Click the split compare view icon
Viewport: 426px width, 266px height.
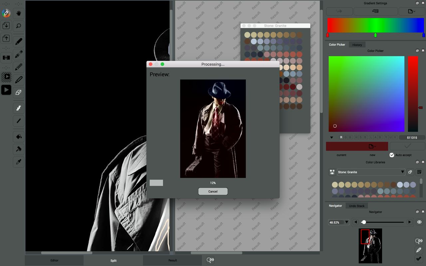coord(6,58)
